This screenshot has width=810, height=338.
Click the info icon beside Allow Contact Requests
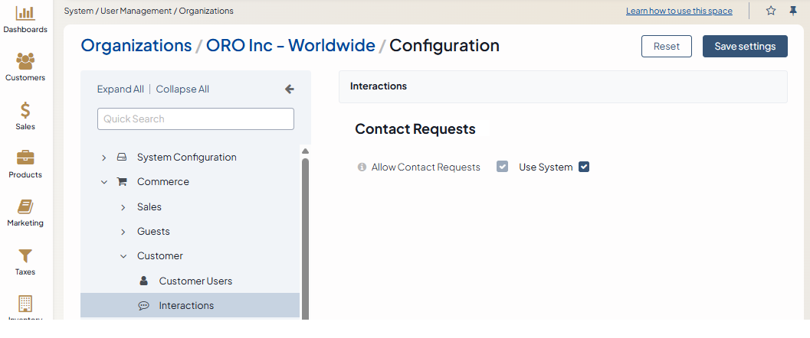coord(362,167)
